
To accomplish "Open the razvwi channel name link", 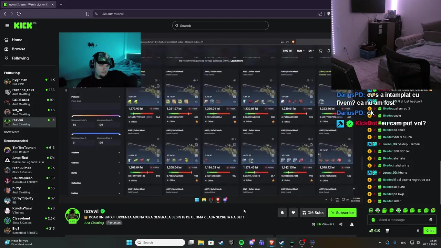I will [91, 211].
